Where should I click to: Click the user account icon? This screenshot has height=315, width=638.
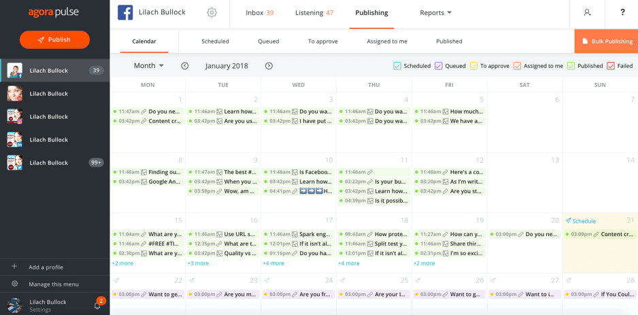pos(587,13)
